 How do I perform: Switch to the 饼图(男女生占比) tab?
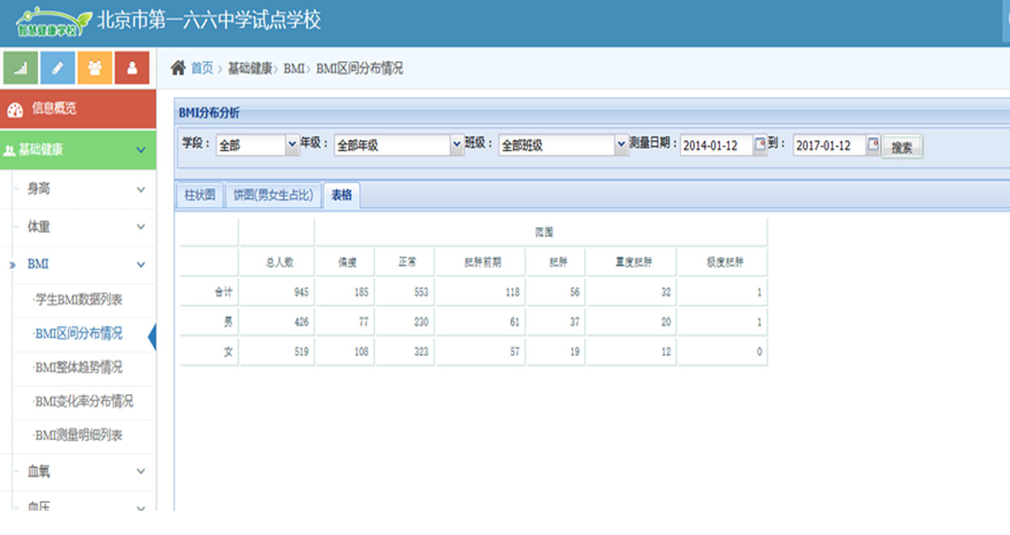(x=273, y=195)
